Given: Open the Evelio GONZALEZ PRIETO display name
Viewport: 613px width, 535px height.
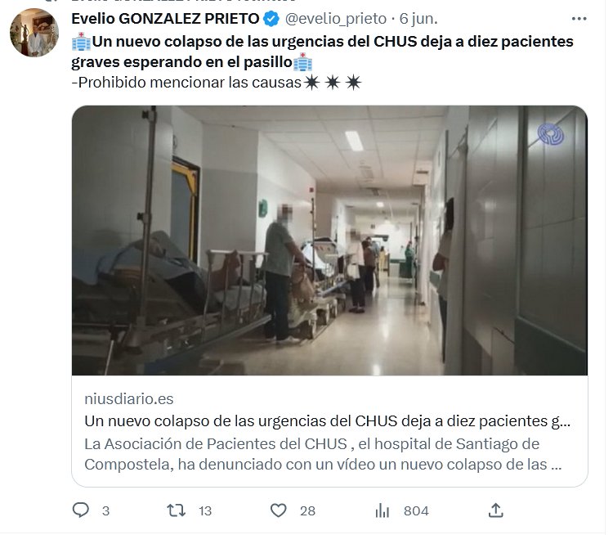Looking at the screenshot, I should 165,19.
